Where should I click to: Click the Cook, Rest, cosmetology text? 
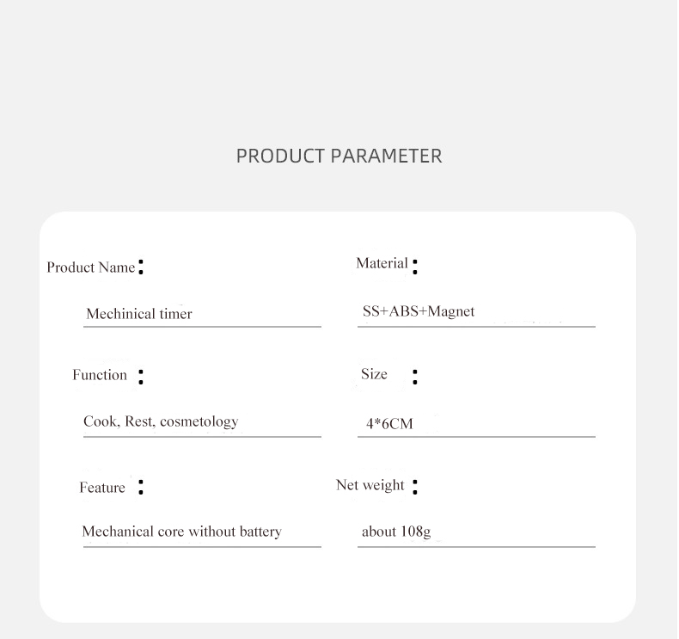click(x=161, y=421)
